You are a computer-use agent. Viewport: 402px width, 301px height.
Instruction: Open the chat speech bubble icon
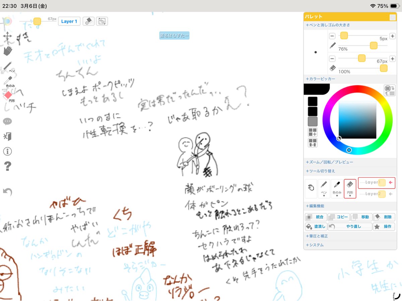(x=7, y=121)
